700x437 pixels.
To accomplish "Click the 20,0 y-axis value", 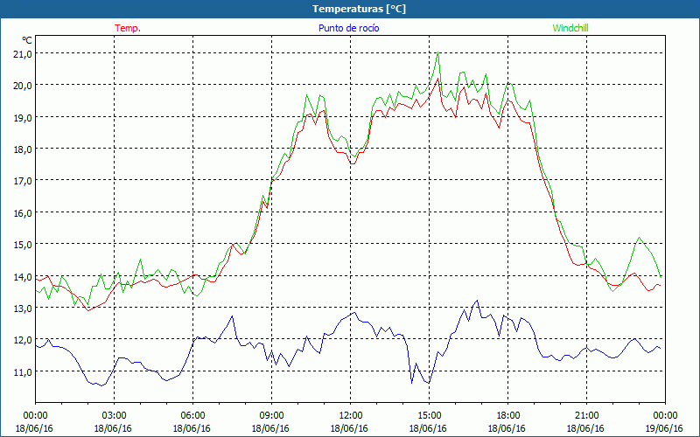I will 24,85.
